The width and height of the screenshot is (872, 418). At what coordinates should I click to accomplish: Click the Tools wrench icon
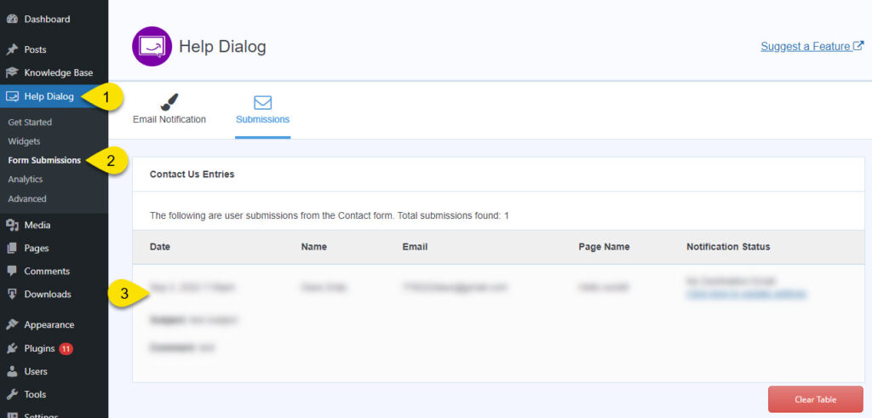pos(12,394)
